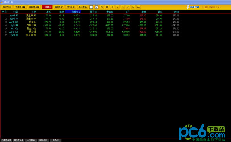Select the Au100g code cell

[x=14, y=28]
